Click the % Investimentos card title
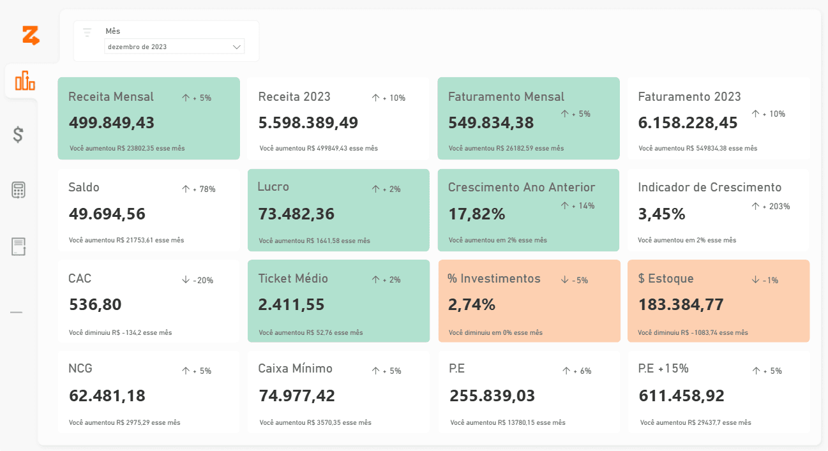Screen dimensions: 828x451 (494, 278)
